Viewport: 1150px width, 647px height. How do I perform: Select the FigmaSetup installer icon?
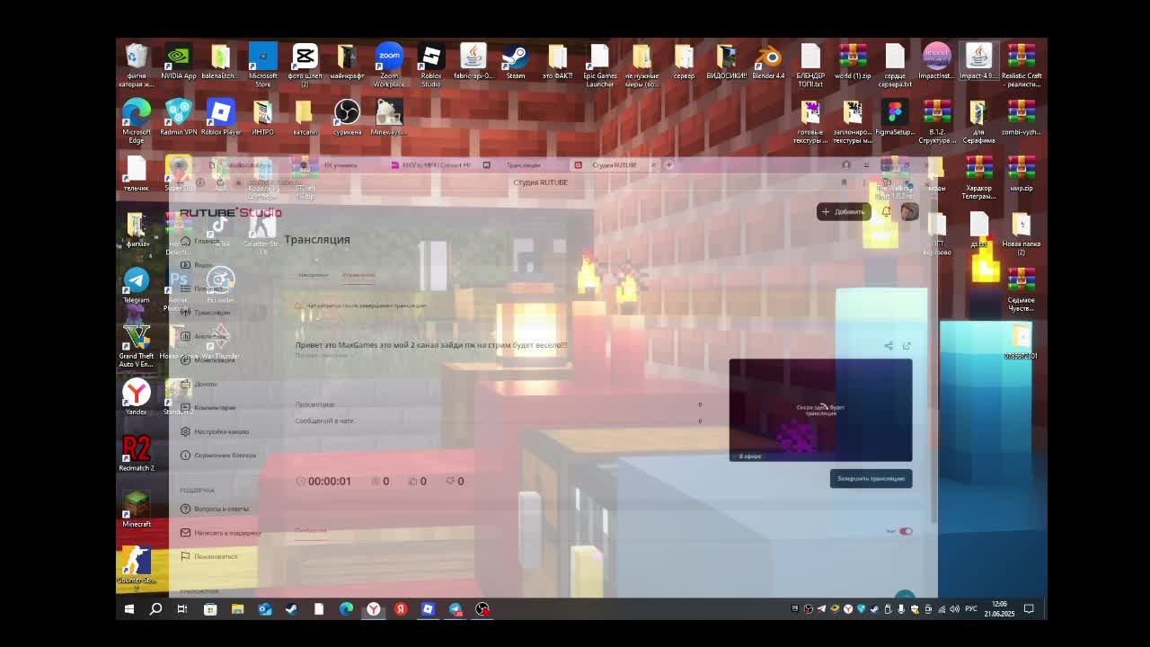[x=895, y=119]
